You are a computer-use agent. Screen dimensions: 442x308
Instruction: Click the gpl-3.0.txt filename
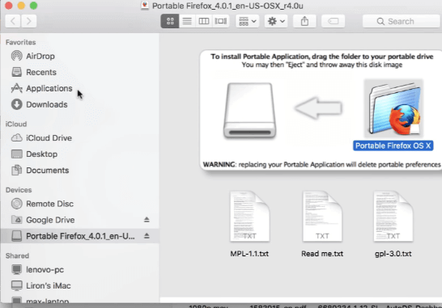click(x=393, y=254)
